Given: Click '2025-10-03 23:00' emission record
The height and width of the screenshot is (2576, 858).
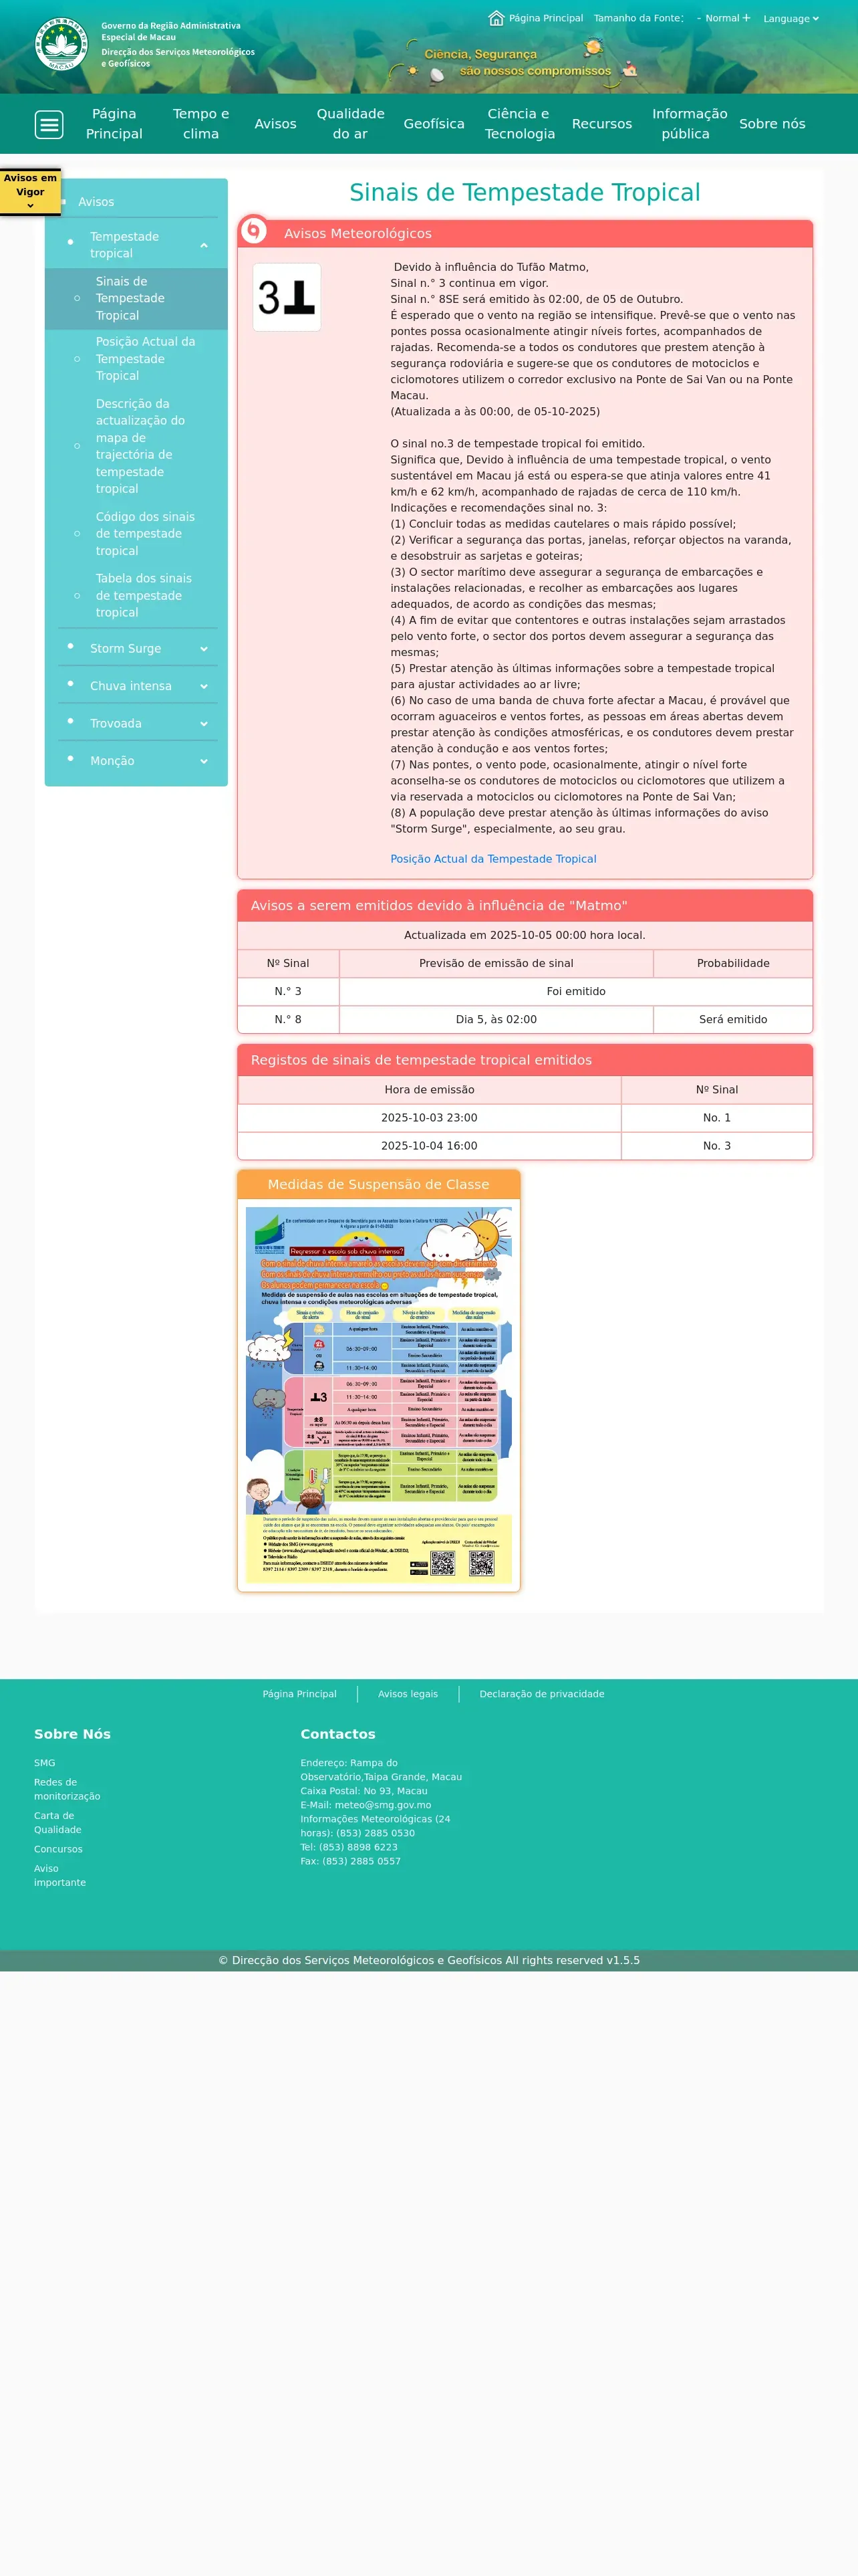Looking at the screenshot, I should (x=430, y=1118).
